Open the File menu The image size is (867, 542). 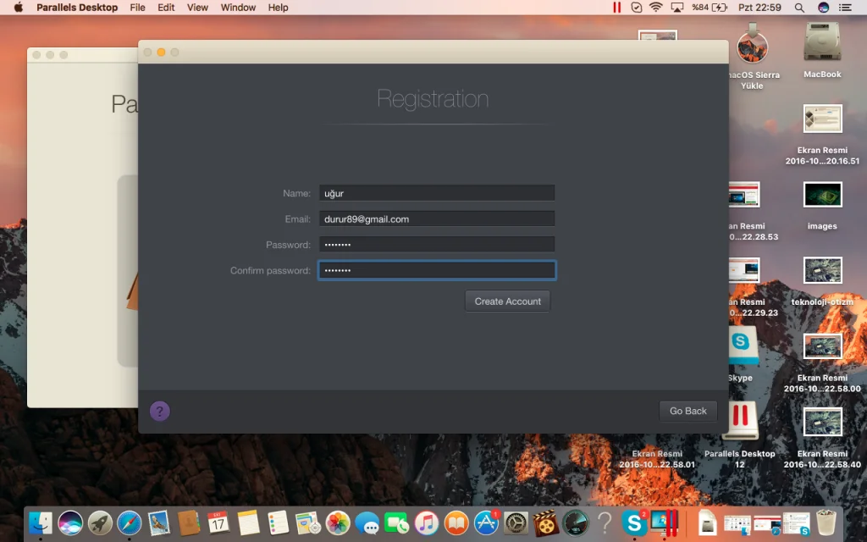point(137,8)
